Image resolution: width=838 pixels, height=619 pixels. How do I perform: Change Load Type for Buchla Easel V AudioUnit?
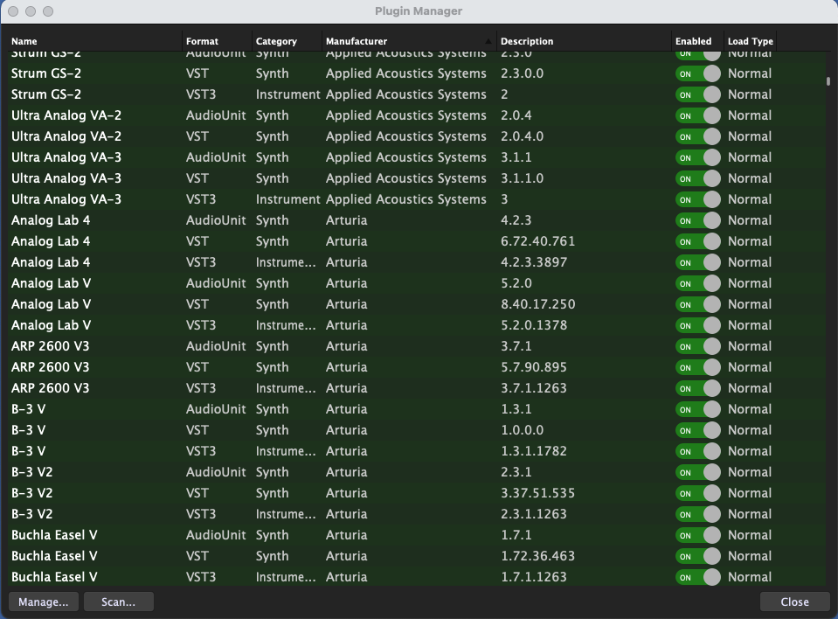(749, 535)
